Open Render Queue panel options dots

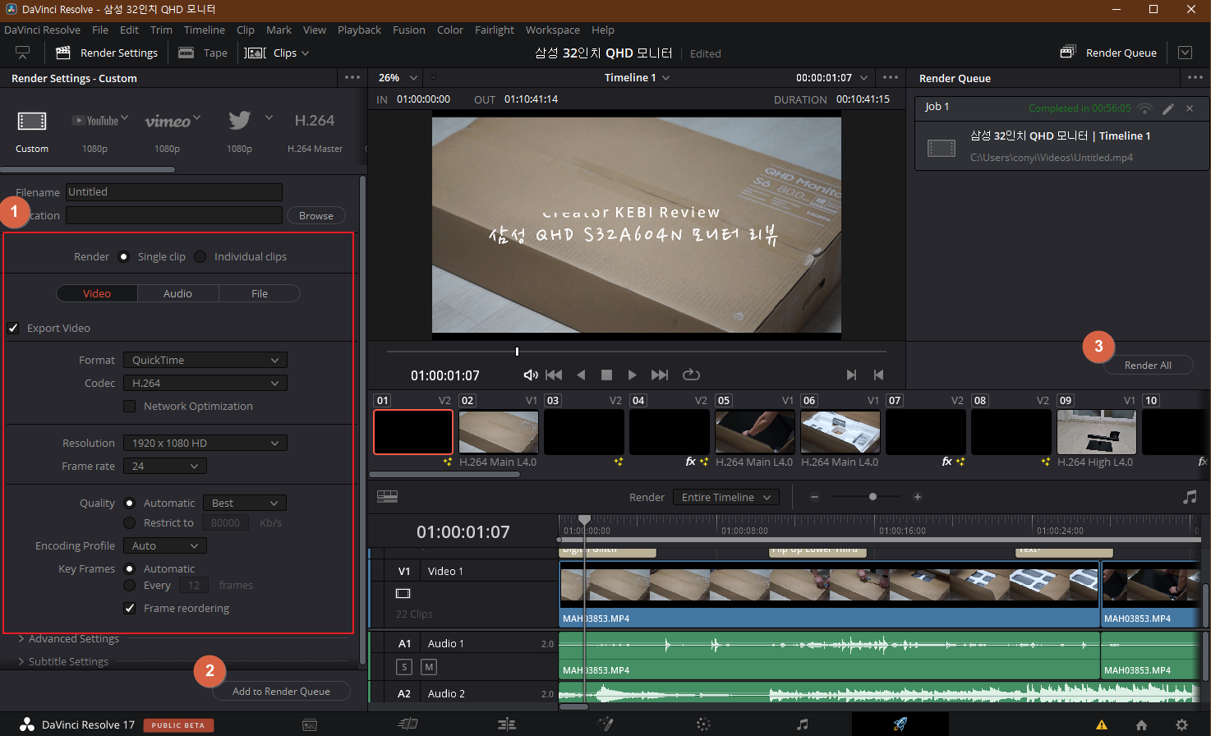pos(1195,77)
